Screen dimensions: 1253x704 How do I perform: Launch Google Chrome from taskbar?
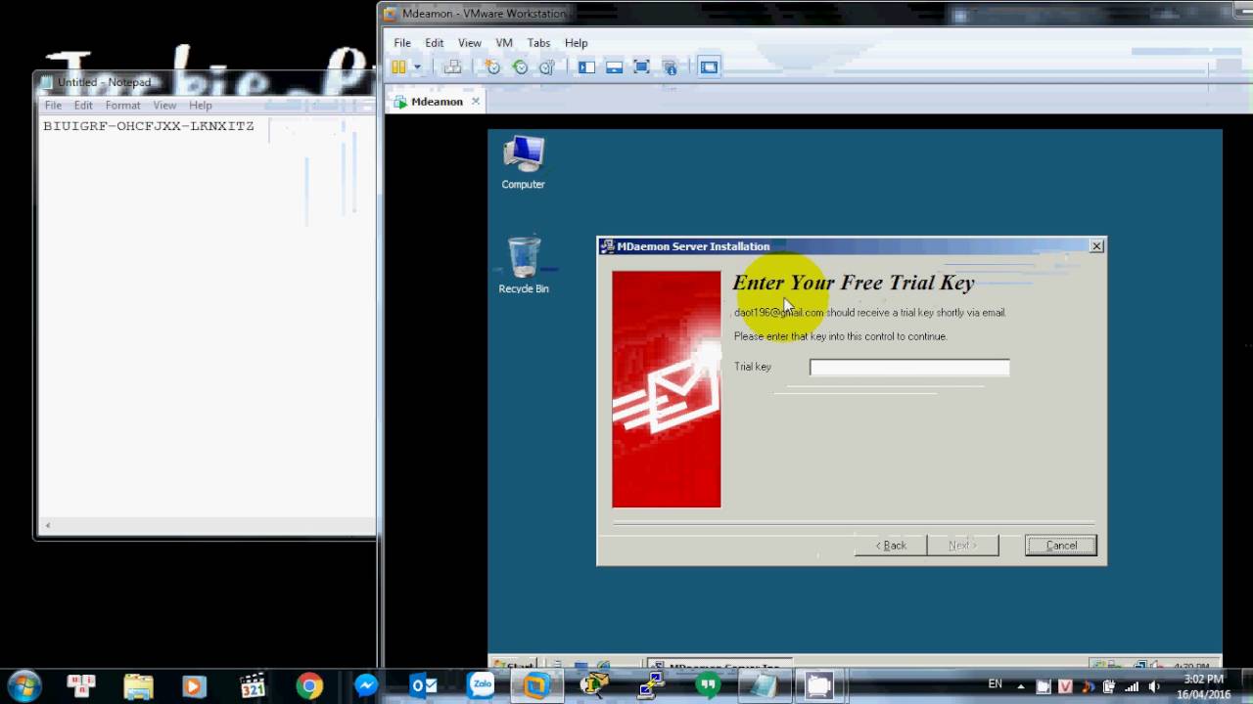pyautogui.click(x=309, y=686)
